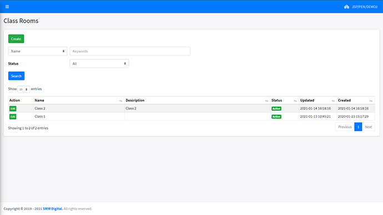The width and height of the screenshot is (383, 215).
Task: Open the JSP/PEN/DEMO2 account link
Action: pyautogui.click(x=365, y=7)
